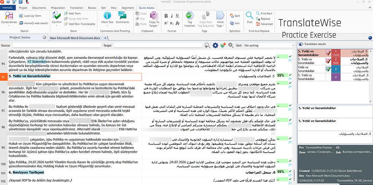Viewport: 373px width, 185px height.
Task: Switch to Project home tab
Action: pos(20,37)
